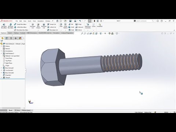Select the Linear Pattern tool
The image size is (176, 132).
click(66, 26)
